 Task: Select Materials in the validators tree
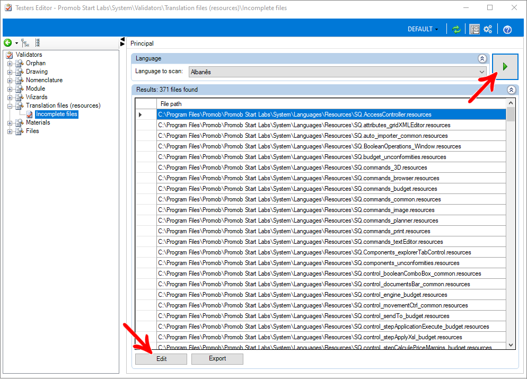pyautogui.click(x=38, y=122)
